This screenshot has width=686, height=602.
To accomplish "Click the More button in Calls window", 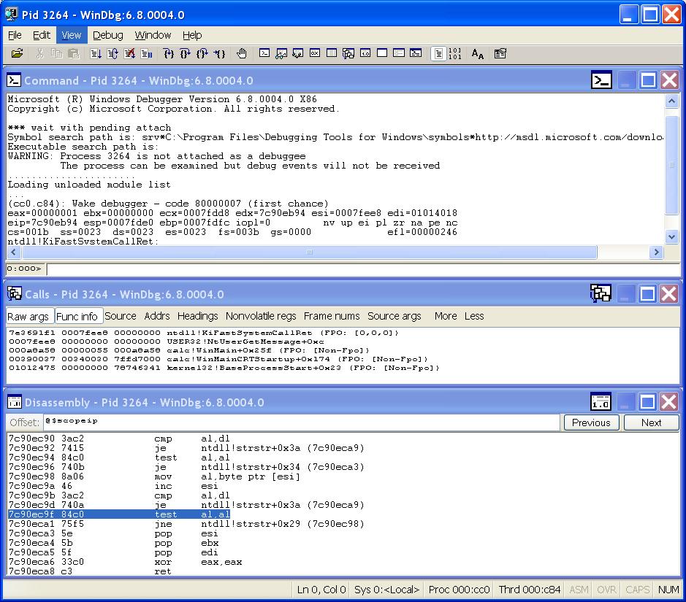I will 446,316.
